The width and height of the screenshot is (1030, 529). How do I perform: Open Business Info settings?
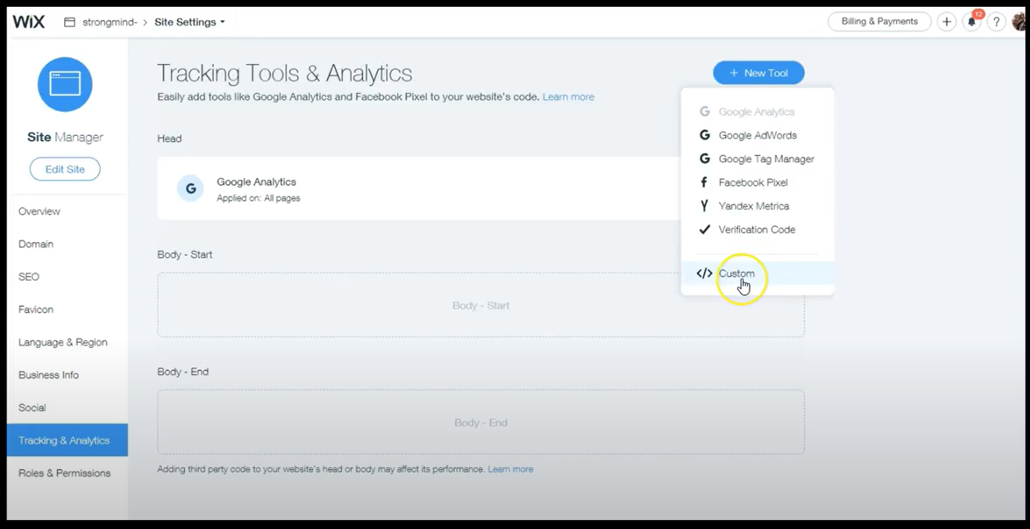tap(48, 375)
